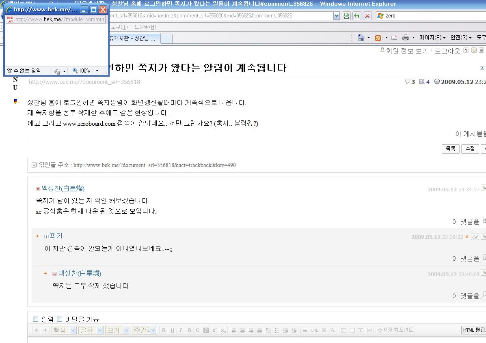Click first 백성찬(白星燦) commenter name
This screenshot has width=486, height=343.
pos(63,189)
